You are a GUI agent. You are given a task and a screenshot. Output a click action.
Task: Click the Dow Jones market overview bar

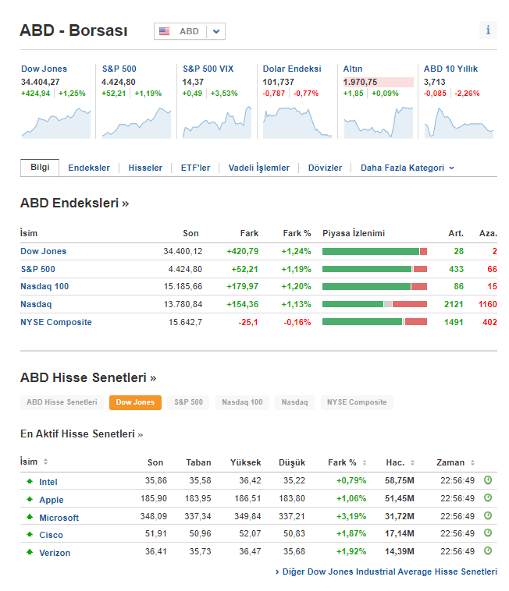coord(374,251)
